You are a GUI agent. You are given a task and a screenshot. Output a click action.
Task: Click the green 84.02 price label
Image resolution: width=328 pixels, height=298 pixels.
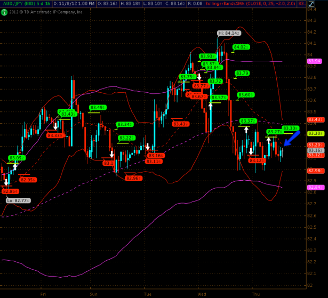[241, 47]
